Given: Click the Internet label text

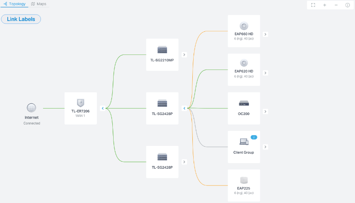Looking at the screenshot, I should (31, 118).
